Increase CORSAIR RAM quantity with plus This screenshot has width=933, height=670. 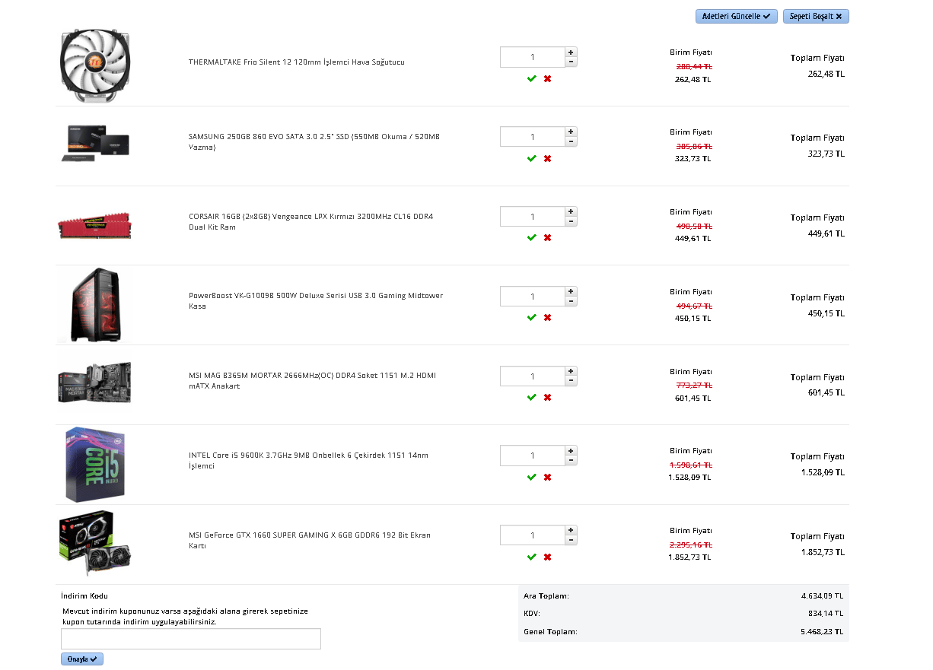(x=572, y=211)
